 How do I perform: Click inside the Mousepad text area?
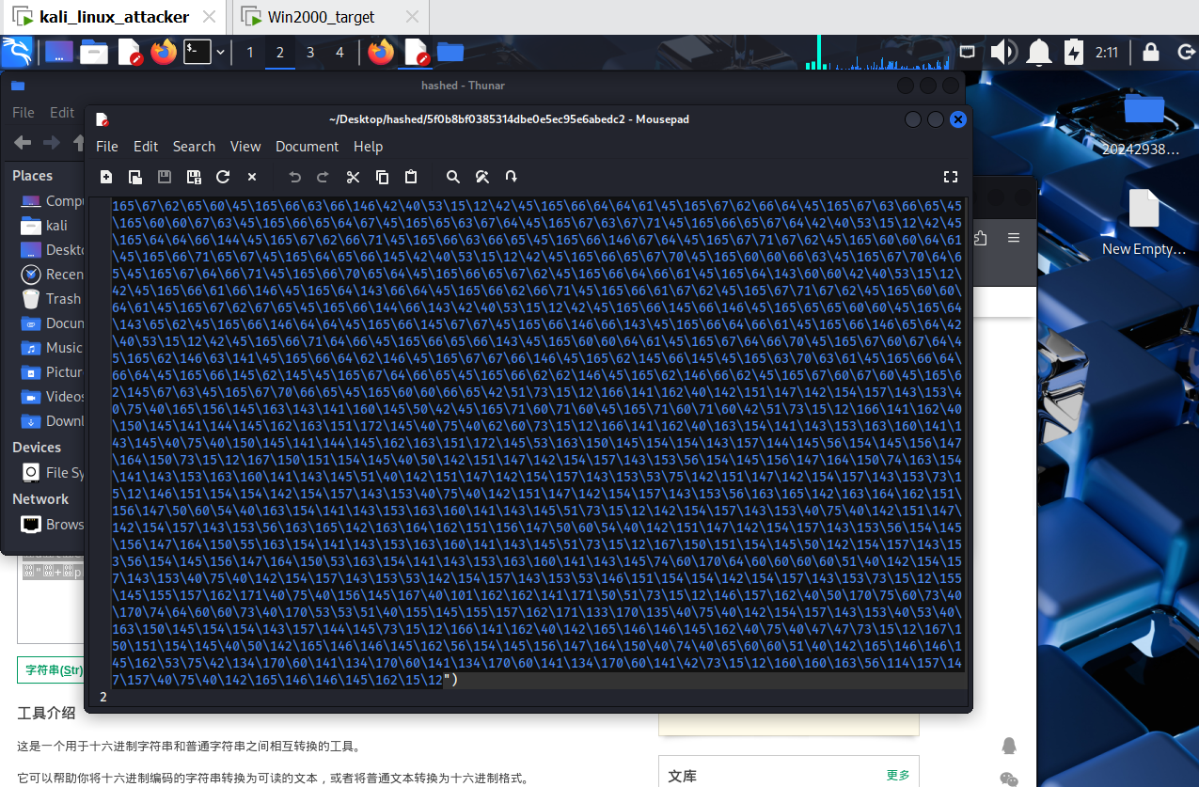539,442
